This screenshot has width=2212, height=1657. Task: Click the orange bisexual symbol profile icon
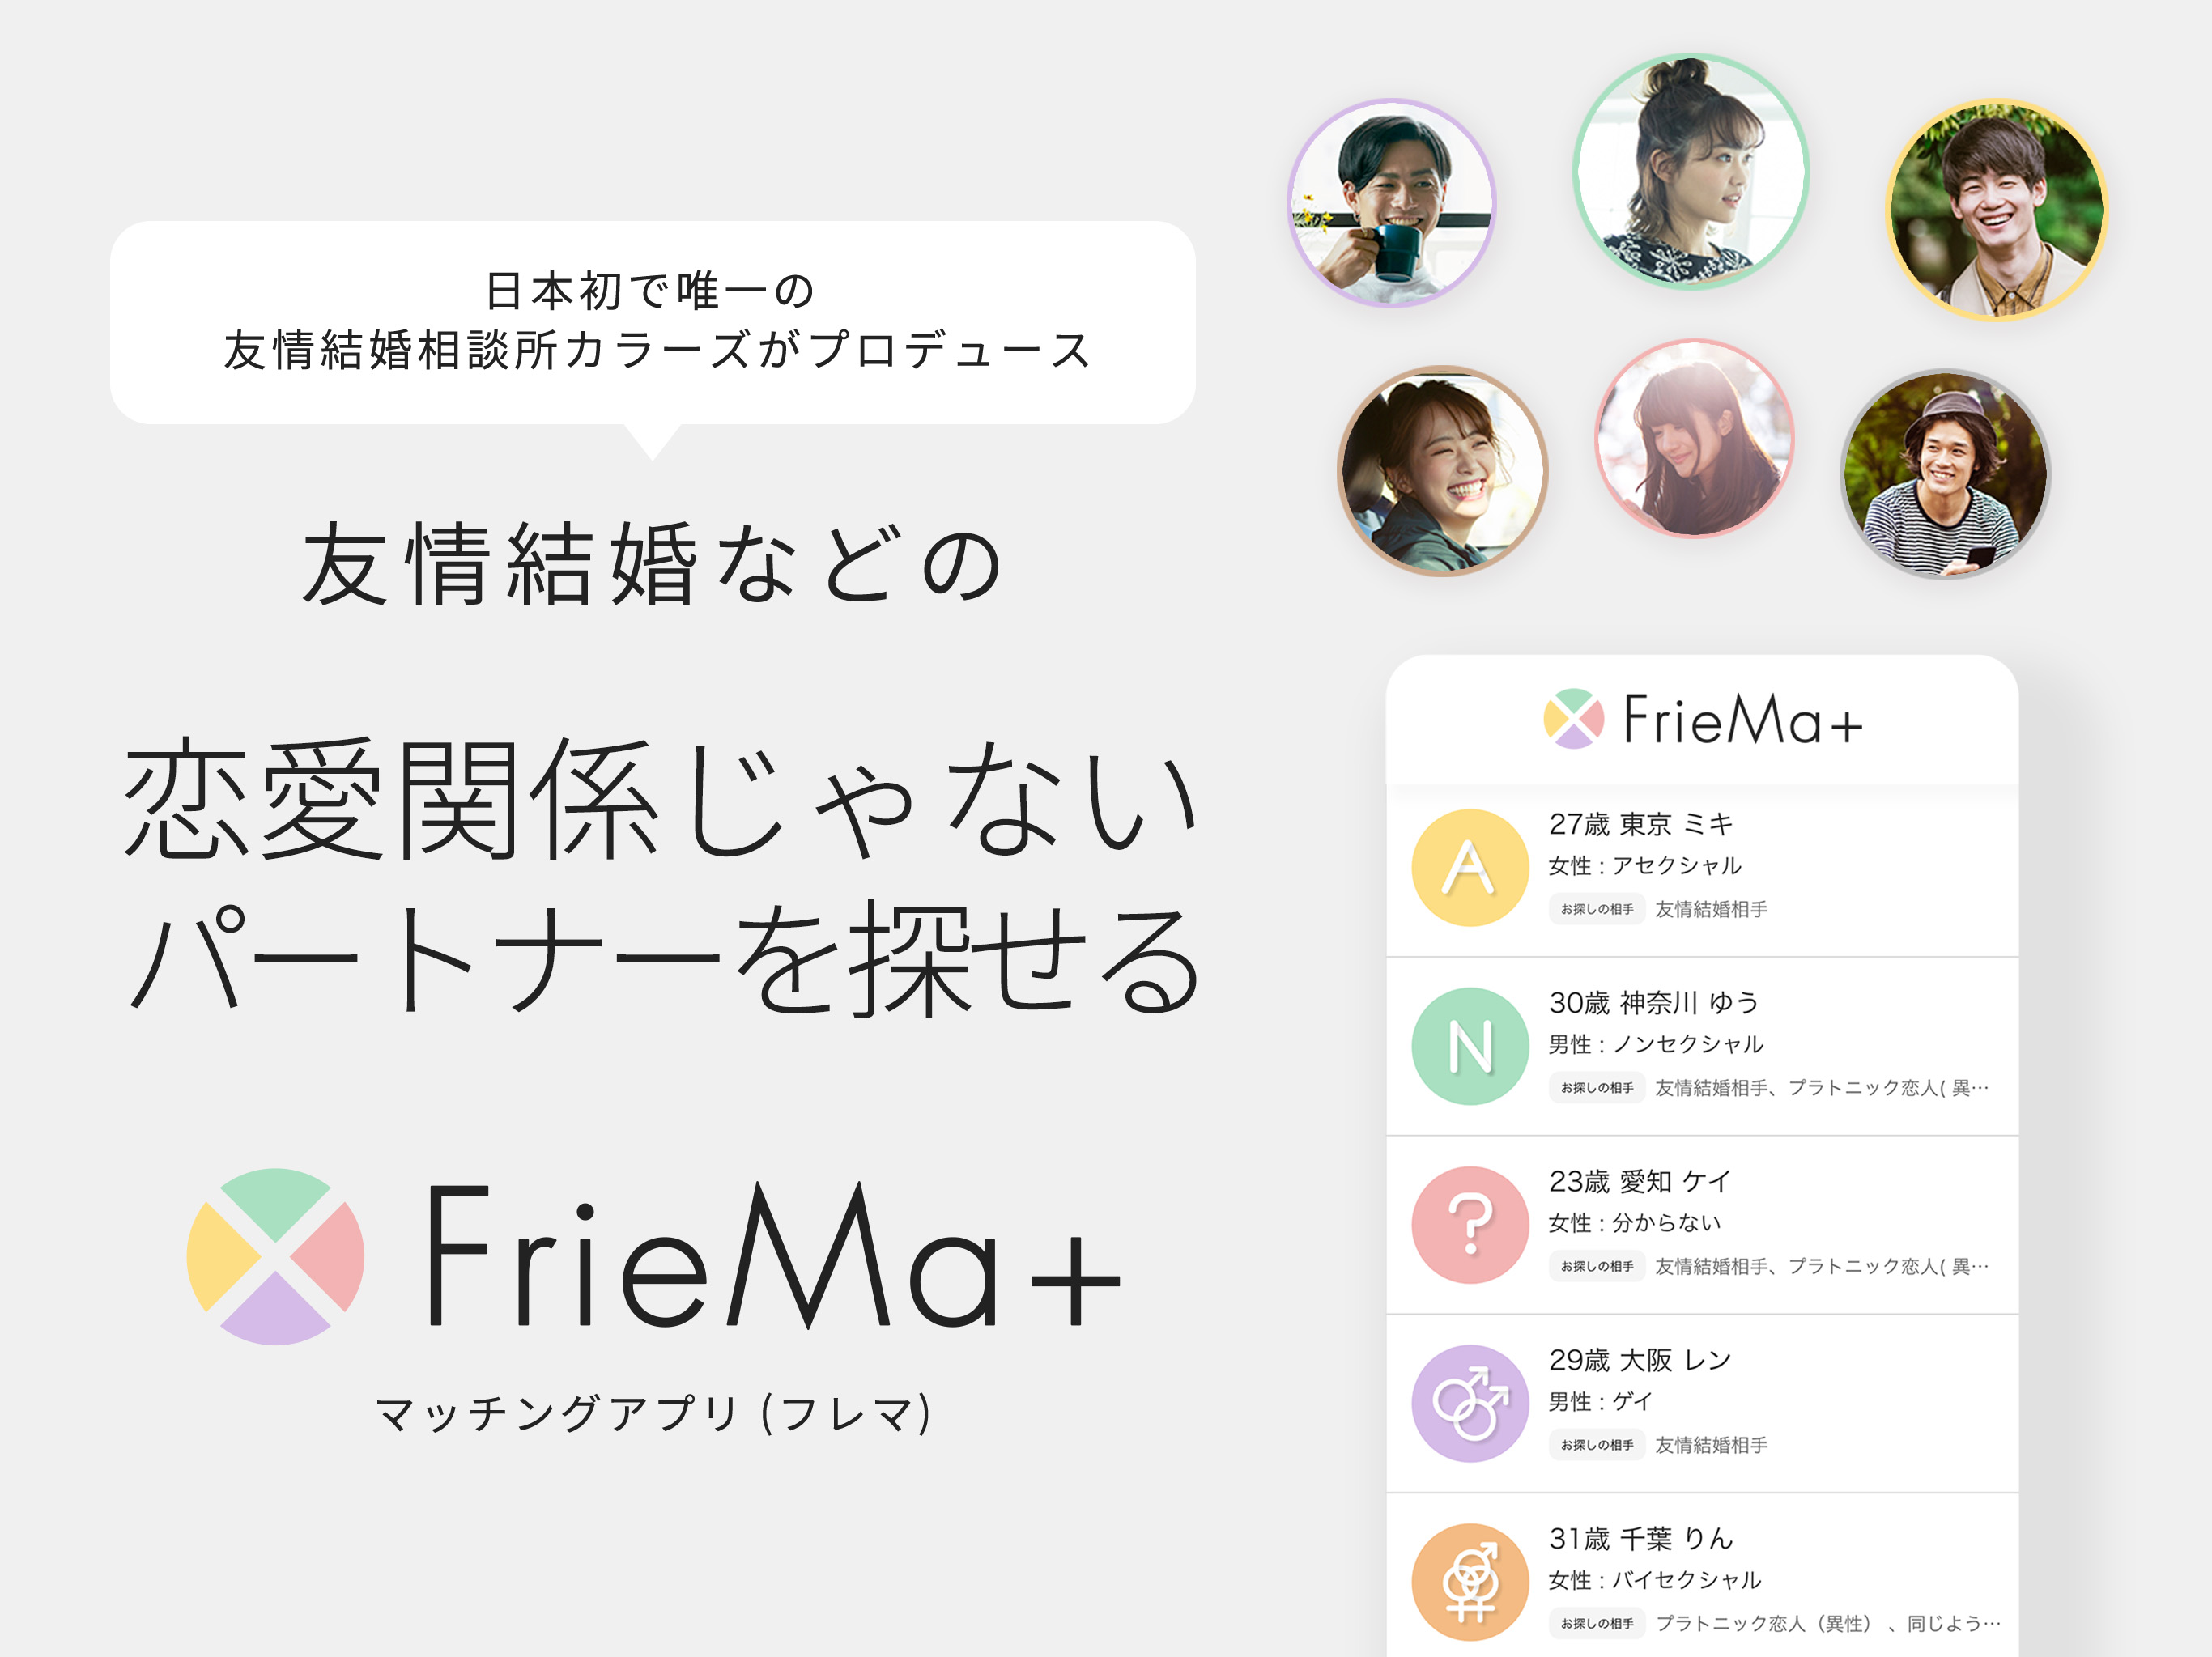pos(1469,1581)
